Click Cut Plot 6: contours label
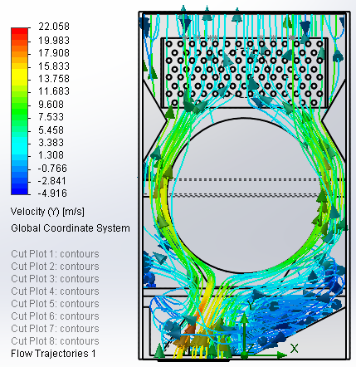The image size is (356, 367). point(55,316)
